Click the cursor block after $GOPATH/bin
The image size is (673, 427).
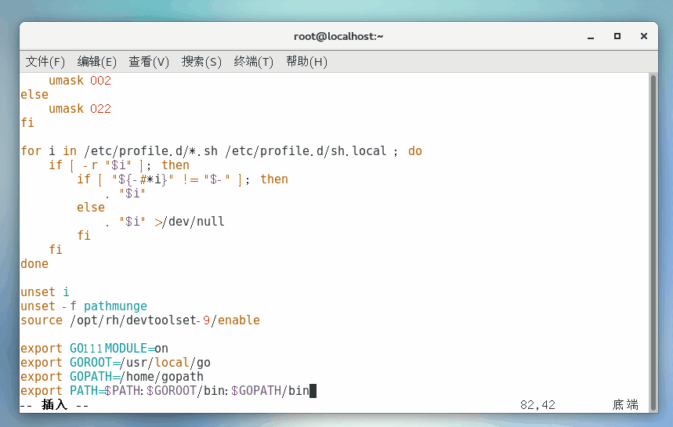(313, 391)
